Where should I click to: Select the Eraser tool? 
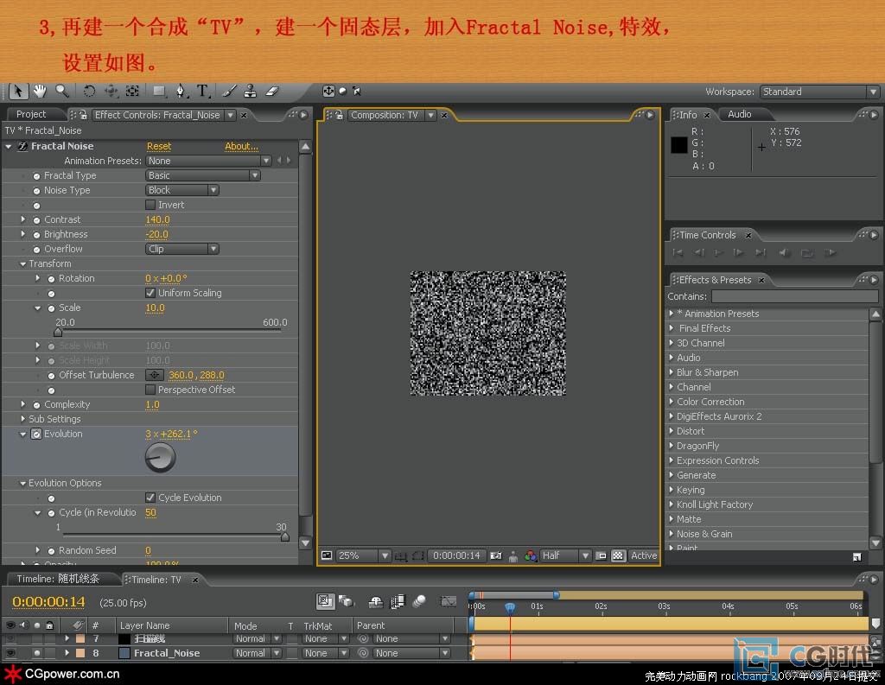click(272, 91)
